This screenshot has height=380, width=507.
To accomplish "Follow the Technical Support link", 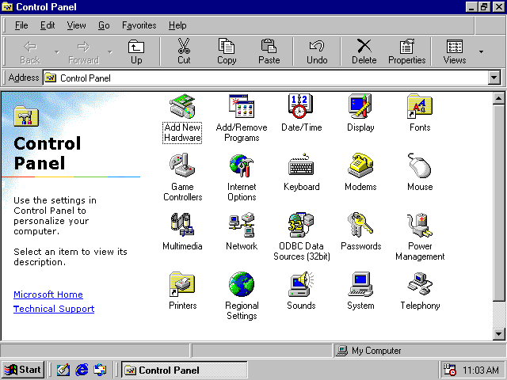I will coord(54,309).
